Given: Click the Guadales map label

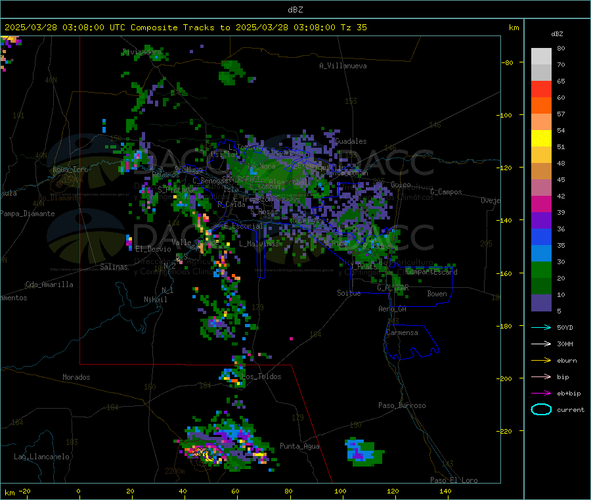Looking at the screenshot, I should (x=351, y=141).
